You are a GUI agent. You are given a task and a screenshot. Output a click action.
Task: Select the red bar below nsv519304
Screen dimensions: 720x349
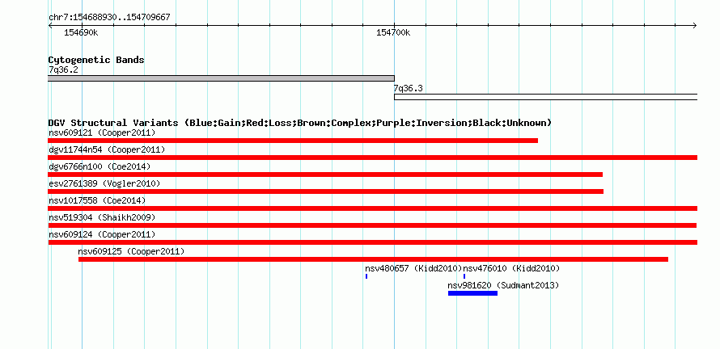click(372, 225)
